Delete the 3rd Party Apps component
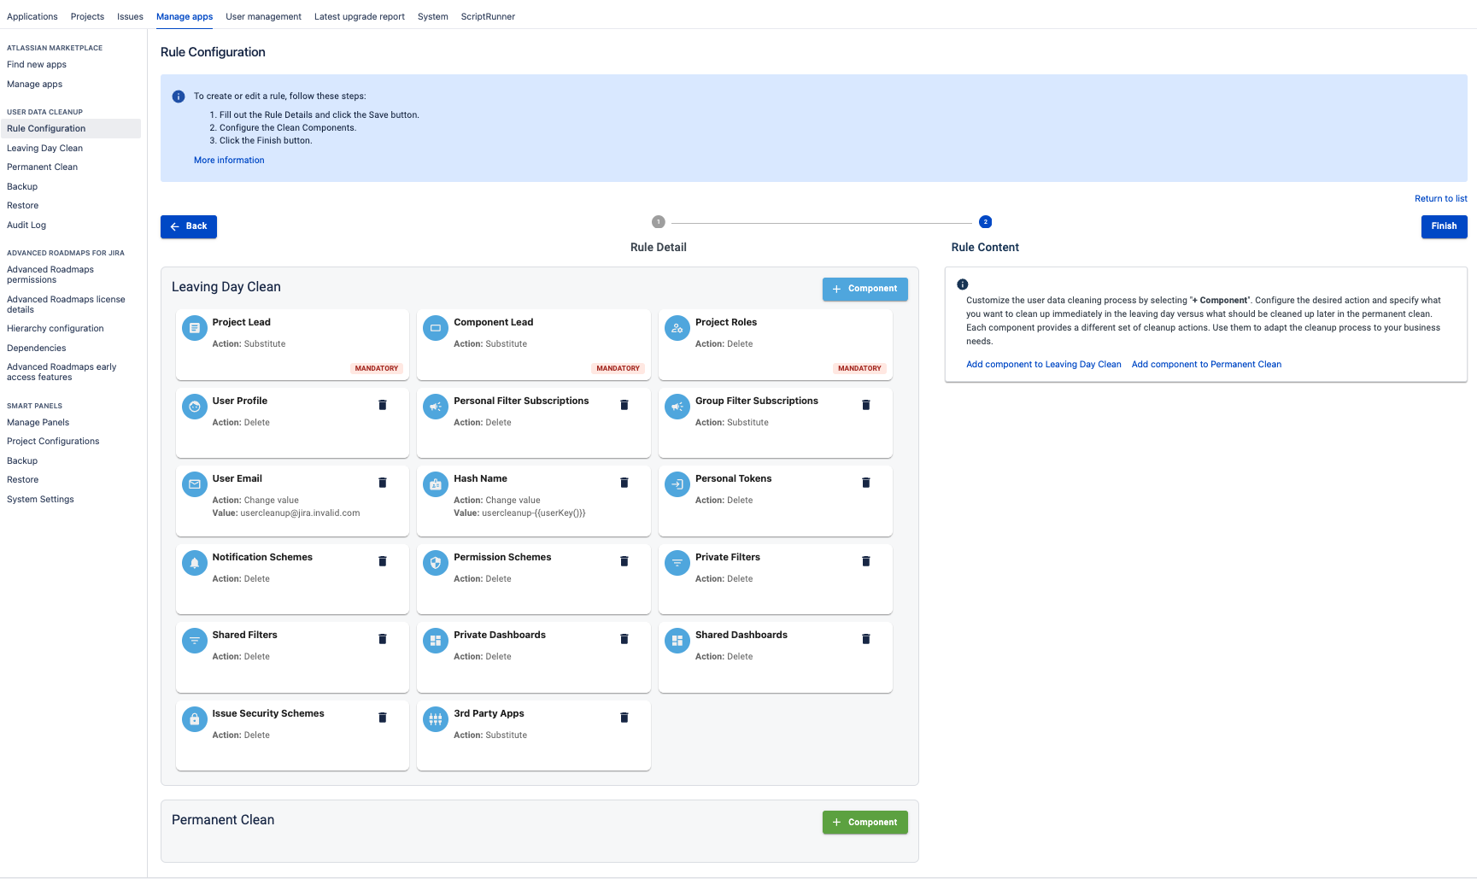Viewport: 1477px width, 879px height. click(x=624, y=718)
